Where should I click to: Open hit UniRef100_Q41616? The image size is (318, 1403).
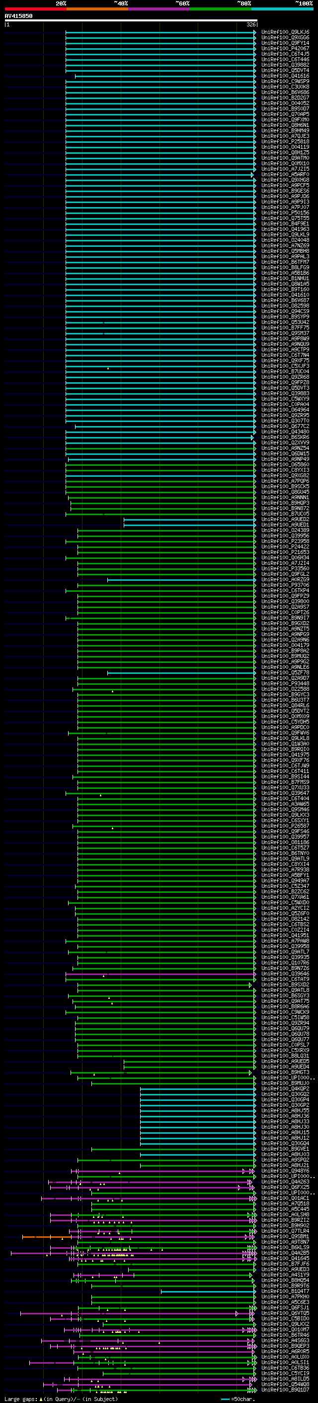(x=285, y=76)
